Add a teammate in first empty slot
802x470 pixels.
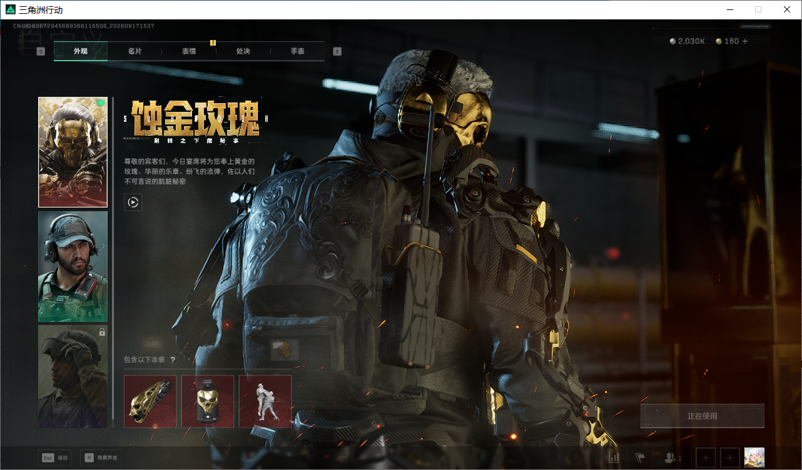[x=705, y=458]
